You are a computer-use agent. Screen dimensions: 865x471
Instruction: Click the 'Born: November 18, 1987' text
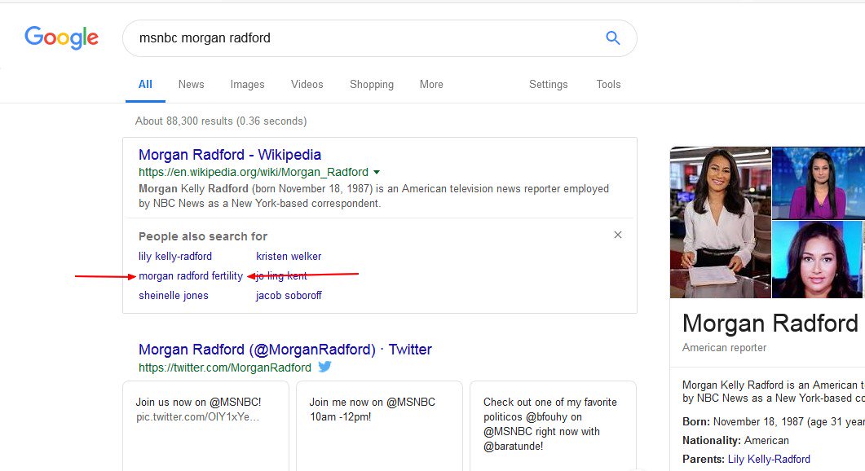point(774,422)
